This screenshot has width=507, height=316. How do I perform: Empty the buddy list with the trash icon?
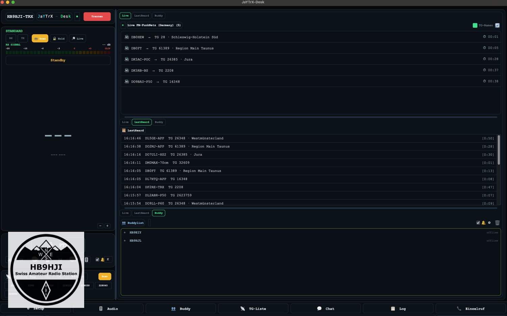click(497, 223)
